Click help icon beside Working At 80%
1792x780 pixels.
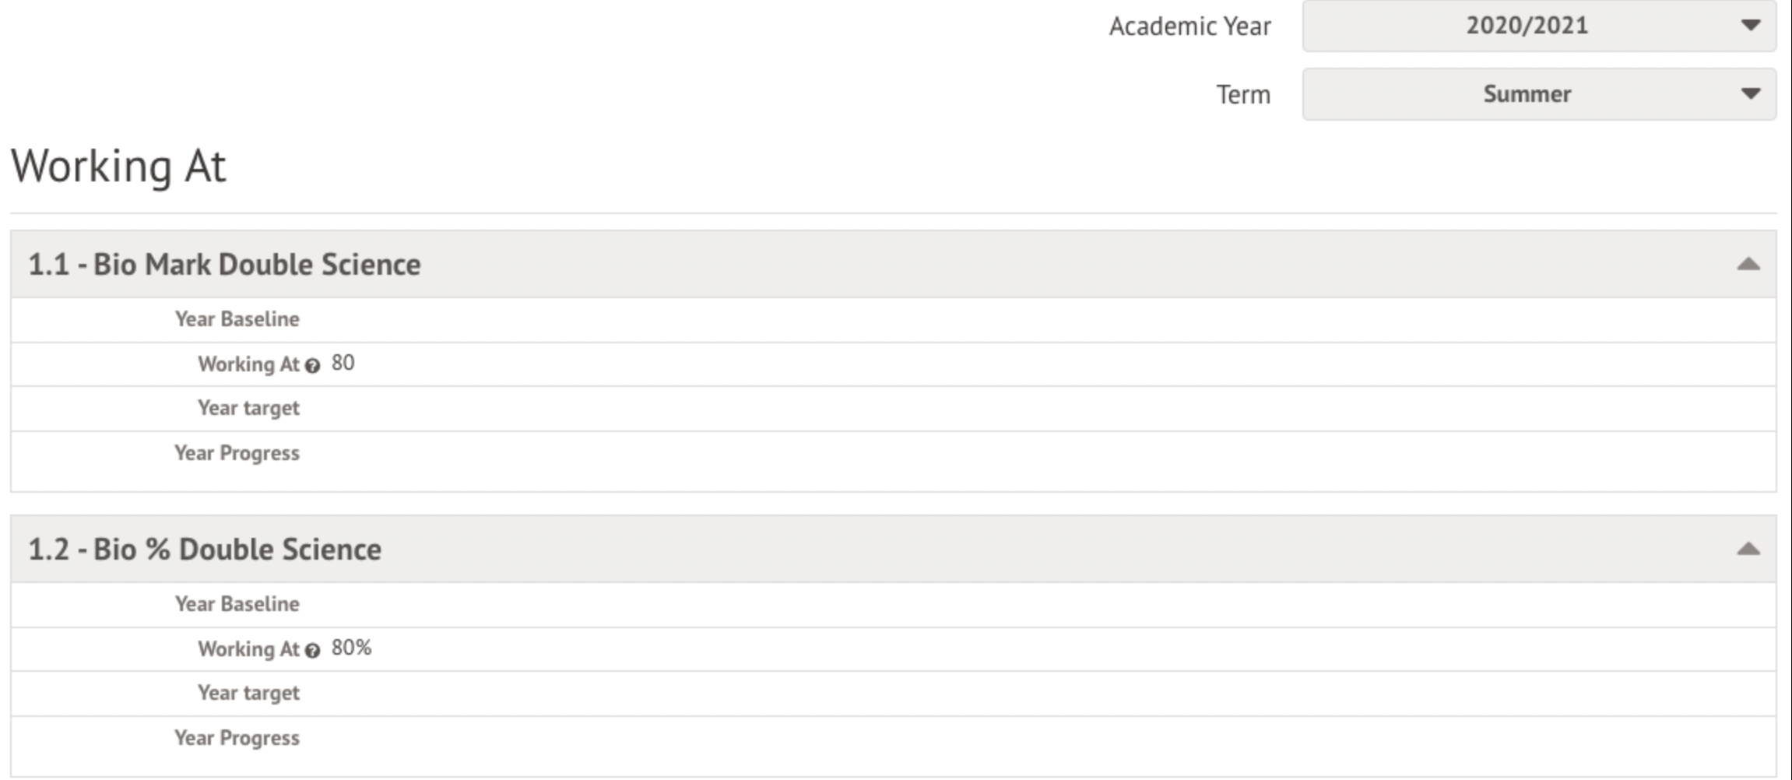(312, 651)
